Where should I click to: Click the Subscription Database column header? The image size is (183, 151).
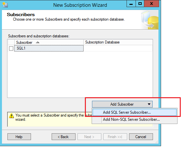coord(118,42)
